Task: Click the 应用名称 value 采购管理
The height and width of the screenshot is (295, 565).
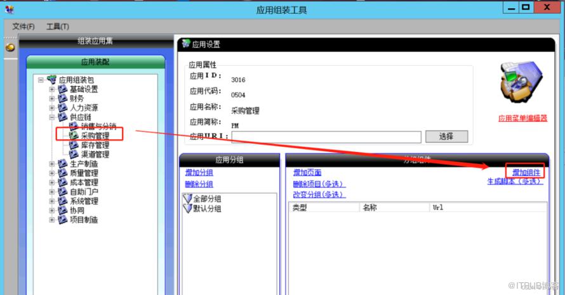Action: click(245, 111)
